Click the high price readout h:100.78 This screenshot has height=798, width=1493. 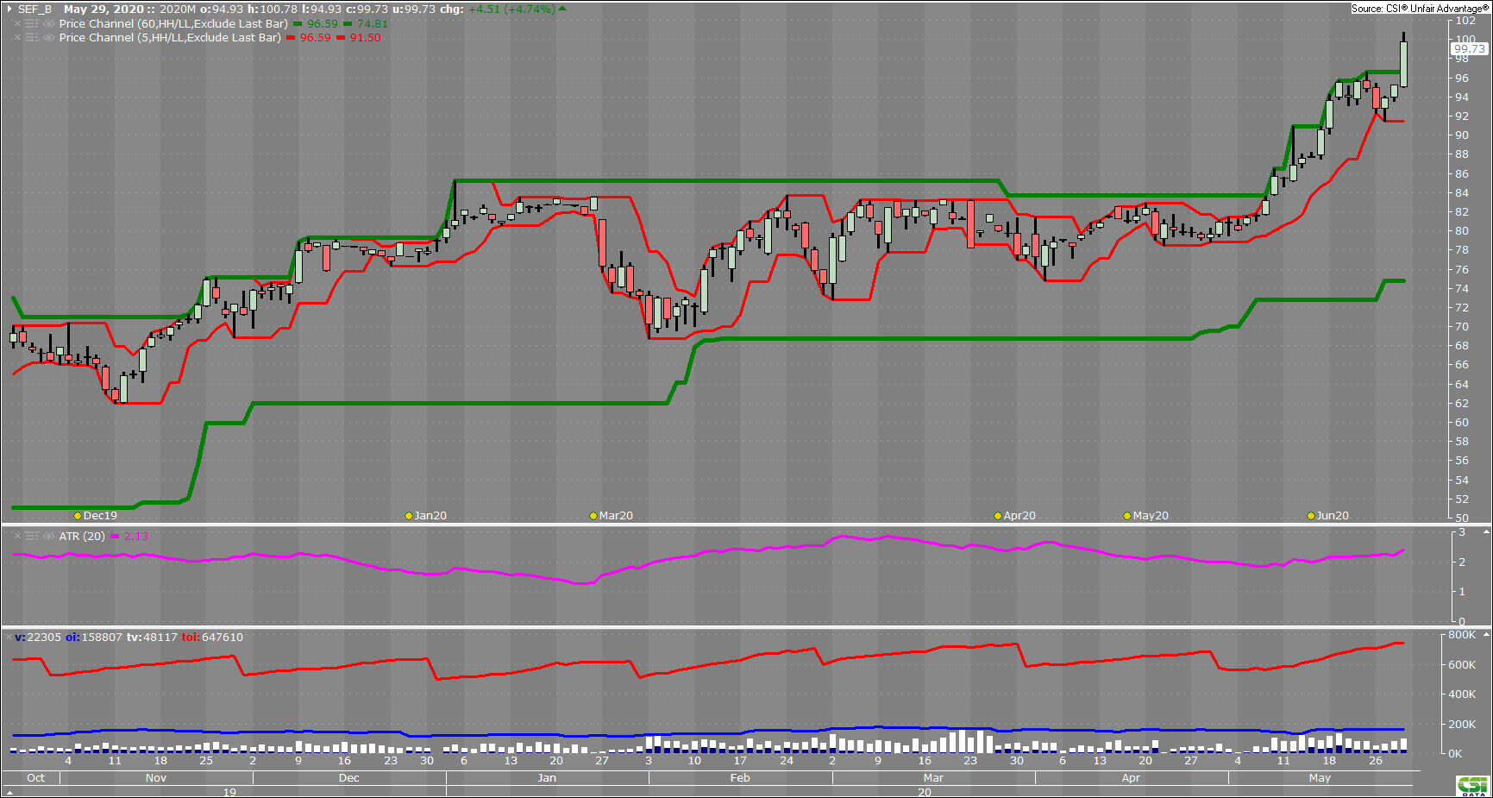click(x=273, y=9)
